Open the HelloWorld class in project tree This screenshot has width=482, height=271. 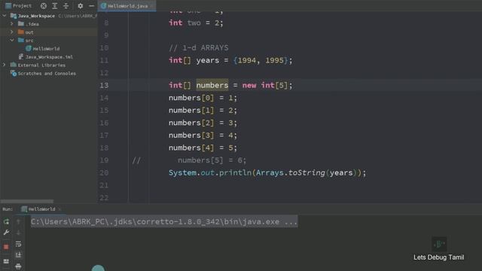[x=43, y=48]
